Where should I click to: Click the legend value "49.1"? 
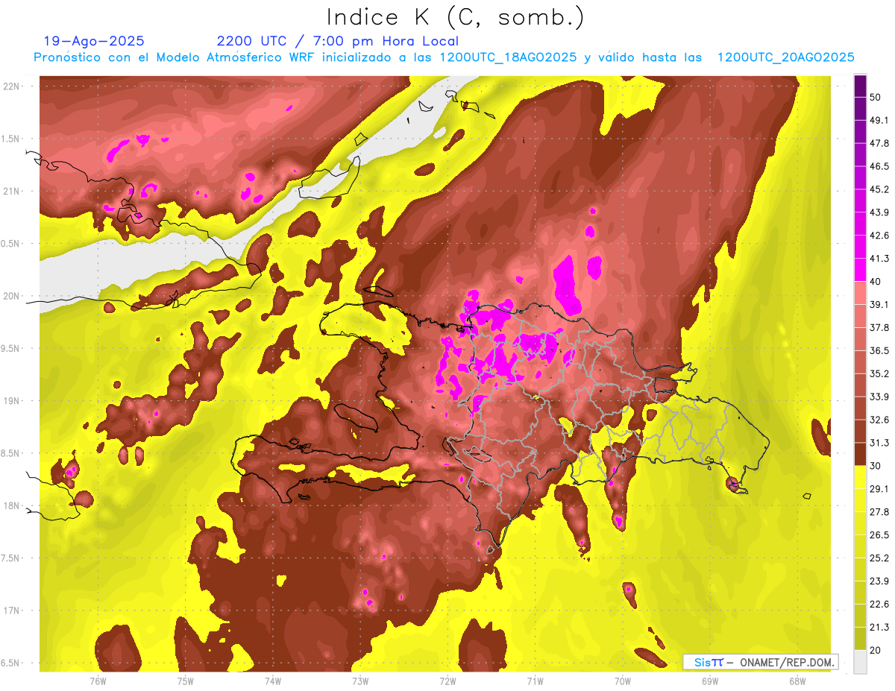(880, 120)
